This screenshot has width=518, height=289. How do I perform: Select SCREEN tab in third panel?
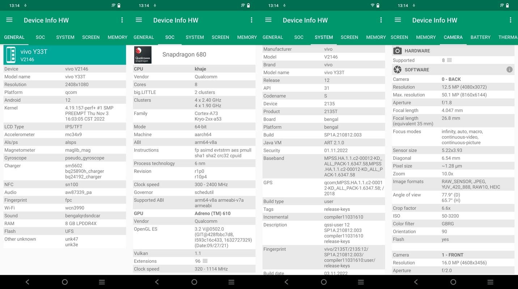point(349,37)
